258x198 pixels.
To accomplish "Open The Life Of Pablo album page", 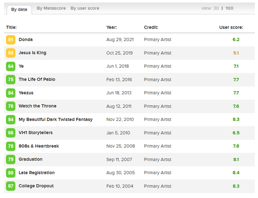I will [x=37, y=79].
